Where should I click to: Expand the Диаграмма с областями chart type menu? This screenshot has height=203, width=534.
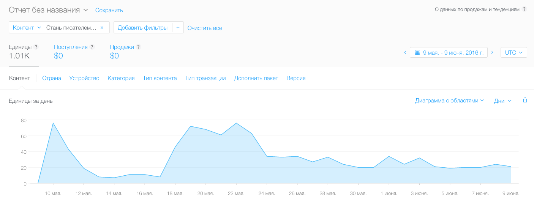(449, 101)
